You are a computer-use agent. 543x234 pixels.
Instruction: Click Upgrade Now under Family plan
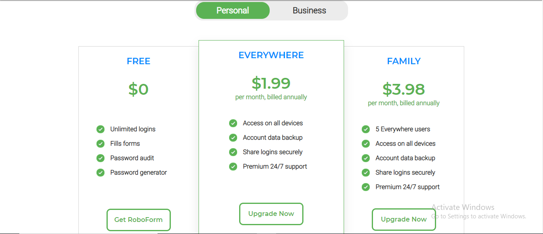[404, 220]
